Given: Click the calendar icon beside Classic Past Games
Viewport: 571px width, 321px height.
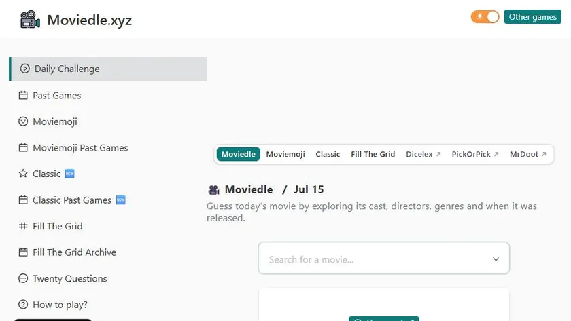Looking at the screenshot, I should (x=23, y=200).
